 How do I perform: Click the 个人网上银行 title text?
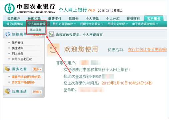(x=73, y=10)
